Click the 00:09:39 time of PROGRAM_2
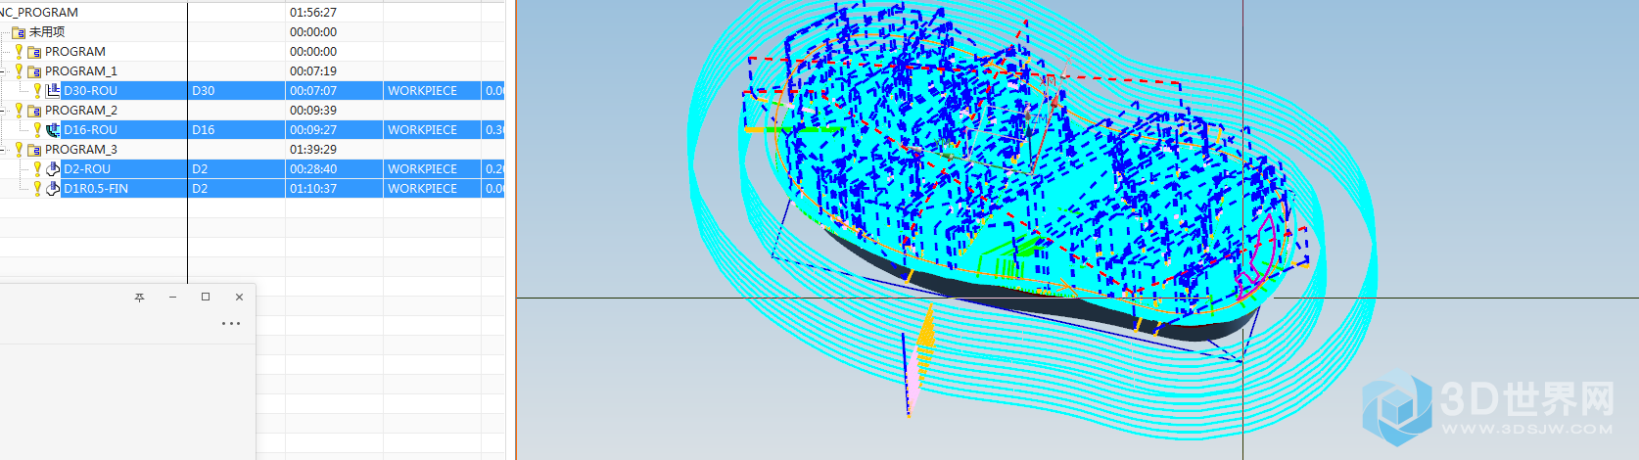Image resolution: width=1639 pixels, height=460 pixels. click(x=313, y=110)
